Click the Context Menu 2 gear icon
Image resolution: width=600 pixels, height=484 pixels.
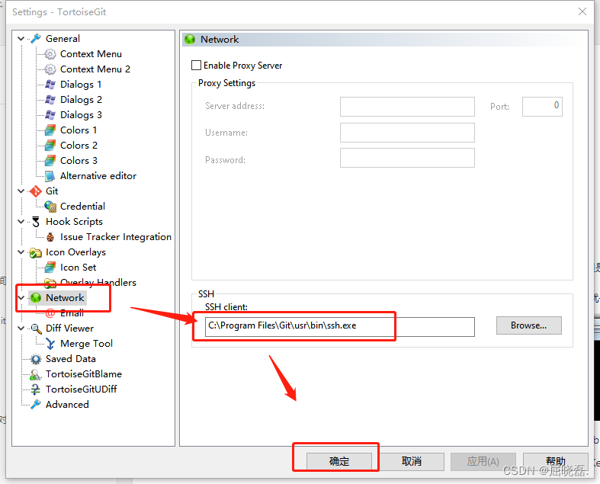point(50,69)
